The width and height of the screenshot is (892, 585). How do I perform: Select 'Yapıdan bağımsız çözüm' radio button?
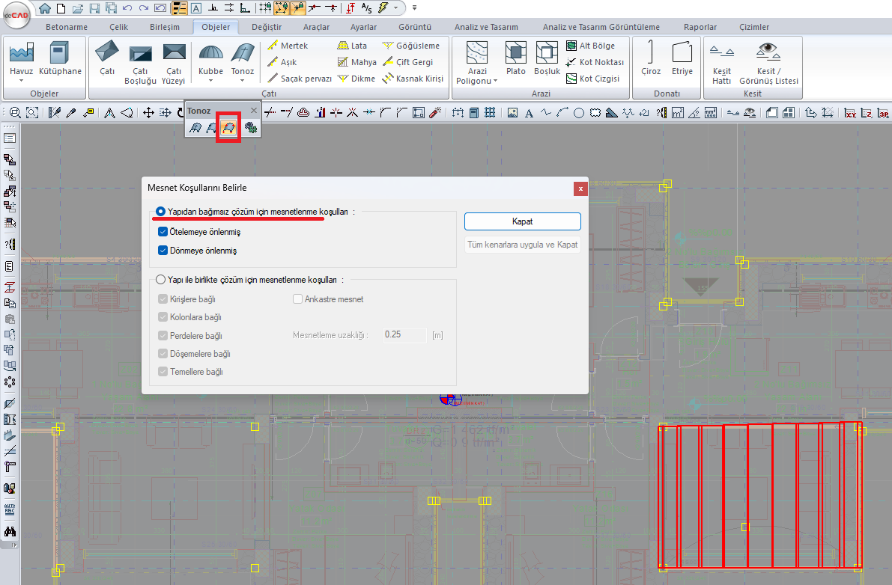[160, 211]
